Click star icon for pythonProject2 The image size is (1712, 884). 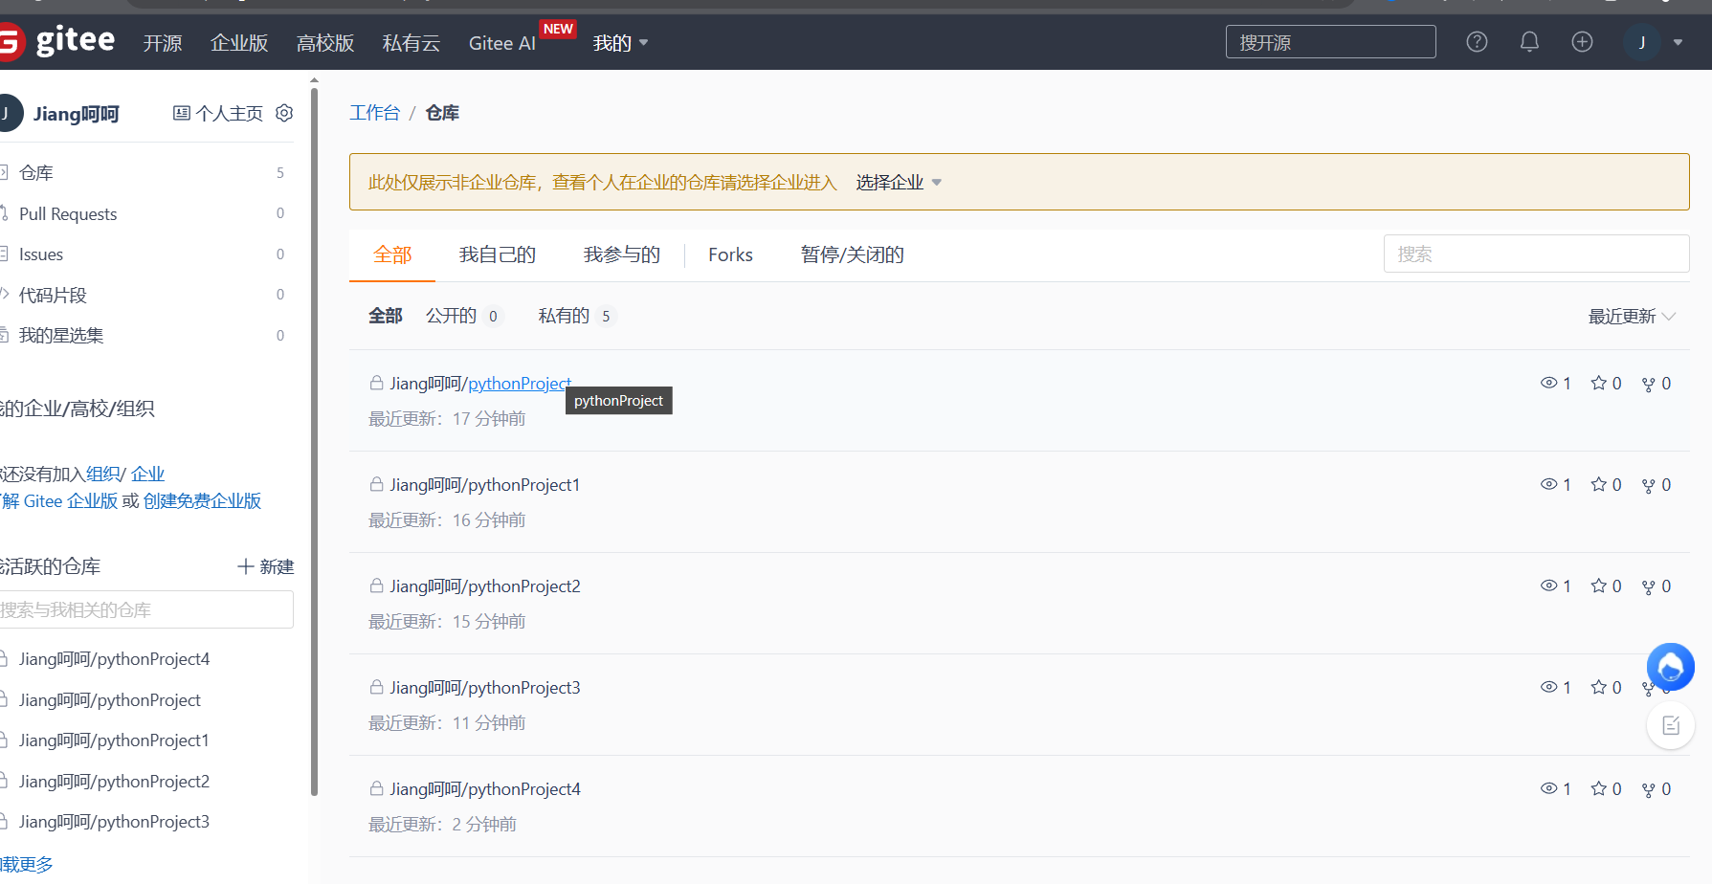tap(1599, 586)
